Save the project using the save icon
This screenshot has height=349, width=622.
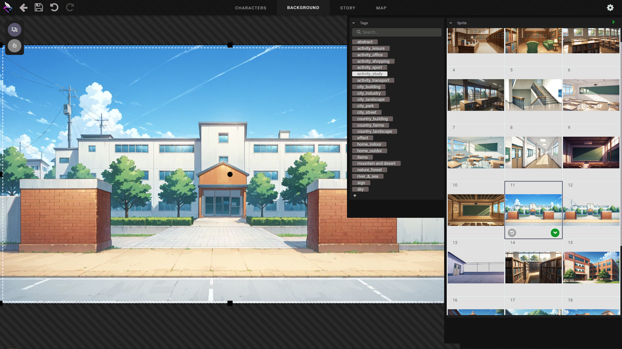click(x=39, y=7)
